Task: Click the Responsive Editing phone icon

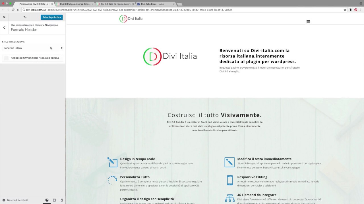Action: (230, 180)
